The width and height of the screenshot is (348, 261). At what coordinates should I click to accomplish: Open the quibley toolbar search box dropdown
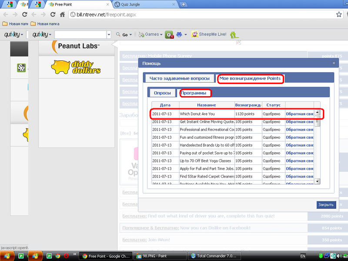(x=109, y=34)
